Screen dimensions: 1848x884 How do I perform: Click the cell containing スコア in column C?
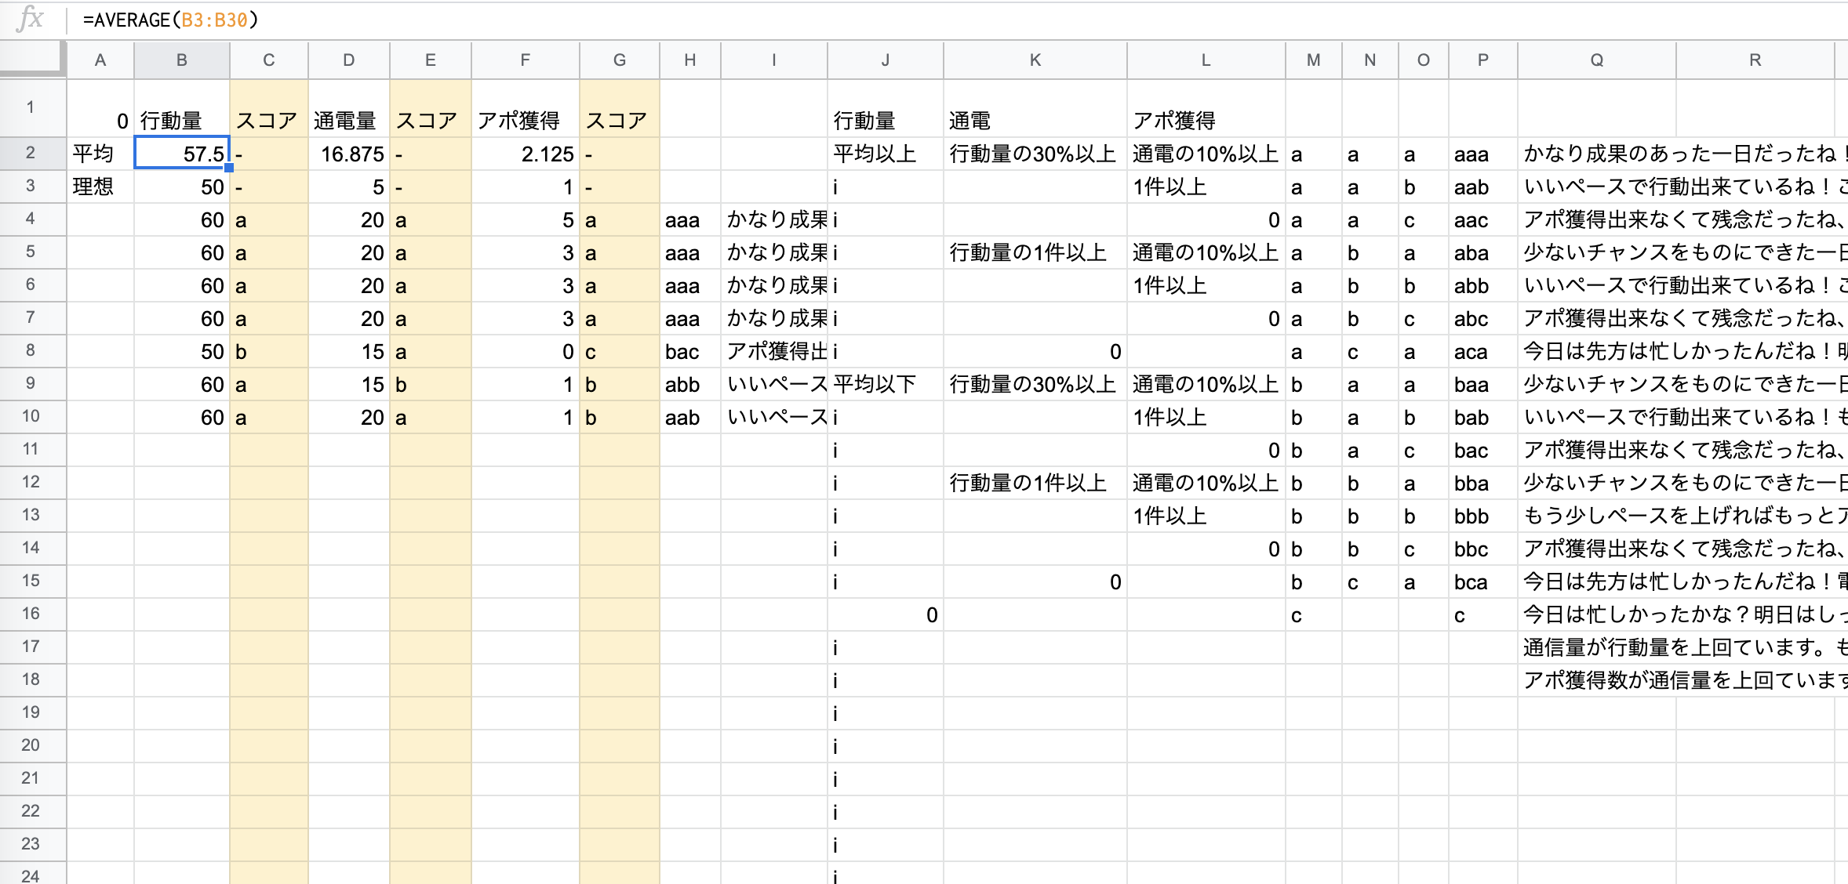coord(268,120)
